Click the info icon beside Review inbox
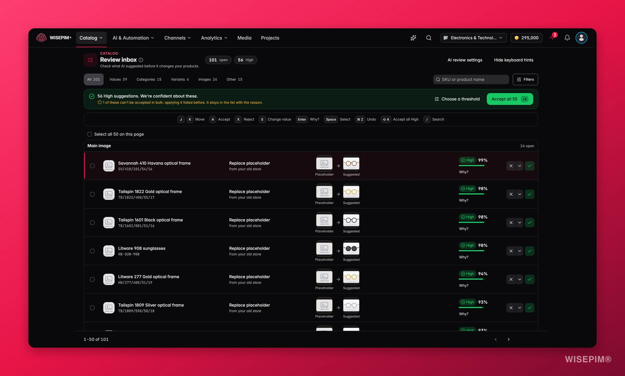The width and height of the screenshot is (625, 376). (141, 60)
